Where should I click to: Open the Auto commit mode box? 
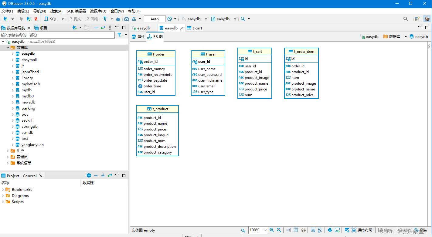pyautogui.click(x=155, y=19)
